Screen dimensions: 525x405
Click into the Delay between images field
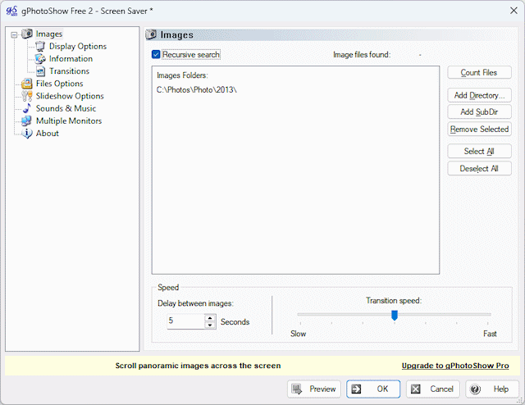click(x=186, y=321)
